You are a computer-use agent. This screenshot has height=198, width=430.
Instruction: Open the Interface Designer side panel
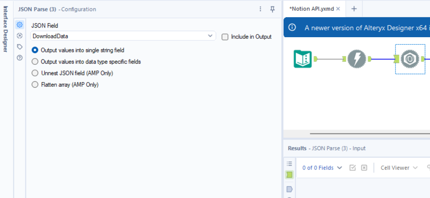pyautogui.click(x=5, y=29)
